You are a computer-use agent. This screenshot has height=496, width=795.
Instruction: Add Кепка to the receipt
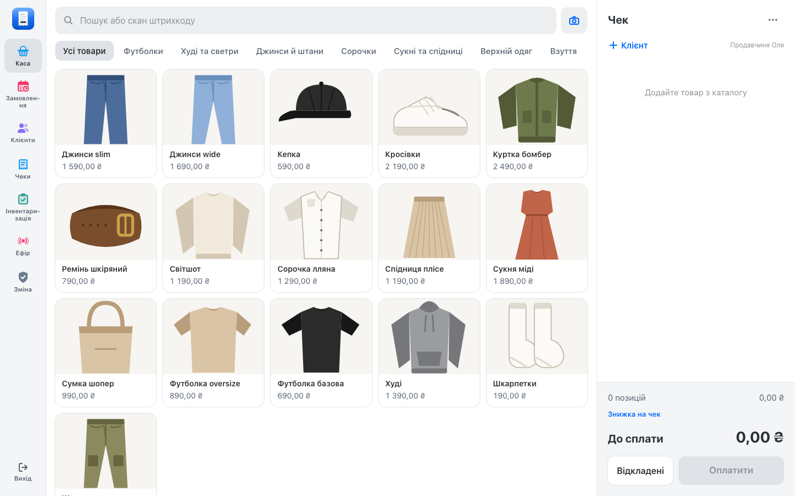coord(321,123)
